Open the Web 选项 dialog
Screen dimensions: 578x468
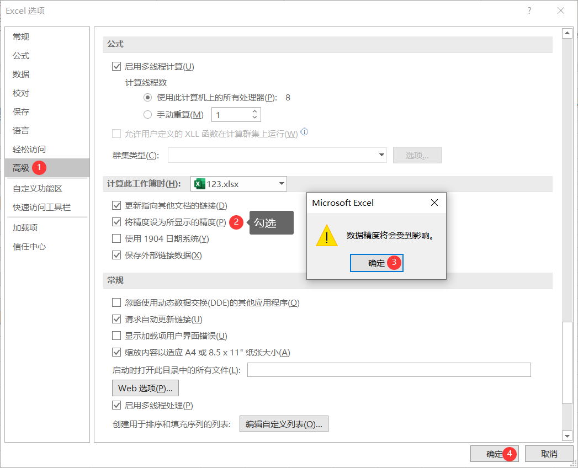click(145, 388)
